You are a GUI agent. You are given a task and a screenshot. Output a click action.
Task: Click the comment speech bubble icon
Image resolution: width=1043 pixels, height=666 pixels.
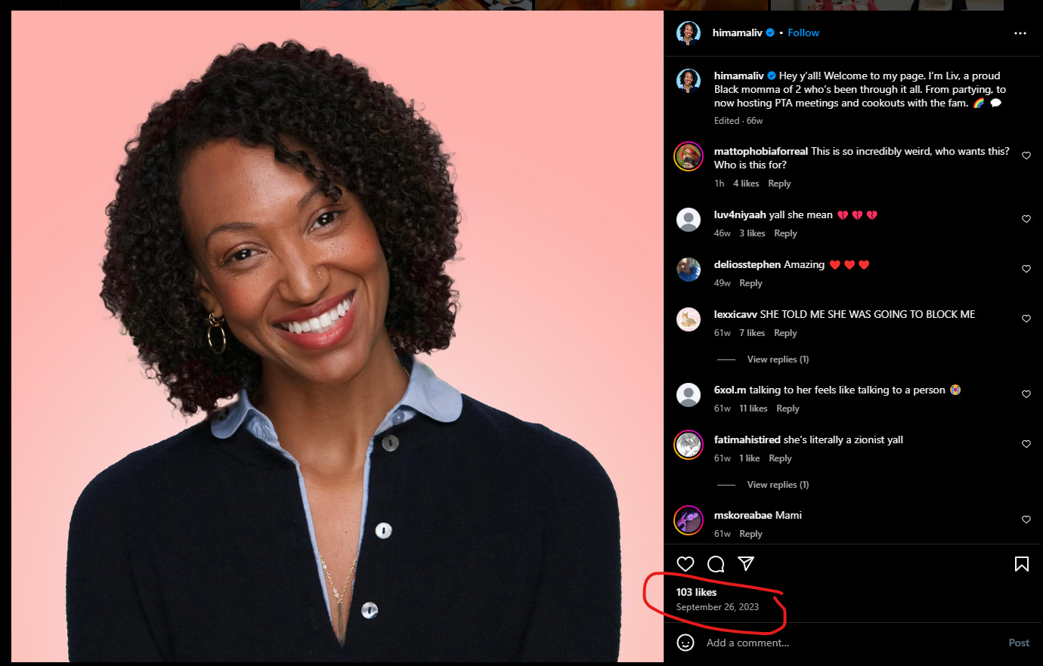pos(716,564)
